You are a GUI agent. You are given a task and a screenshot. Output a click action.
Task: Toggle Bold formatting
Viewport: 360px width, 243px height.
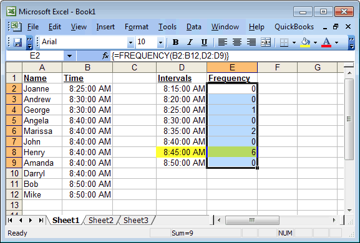pyautogui.click(x=176, y=42)
